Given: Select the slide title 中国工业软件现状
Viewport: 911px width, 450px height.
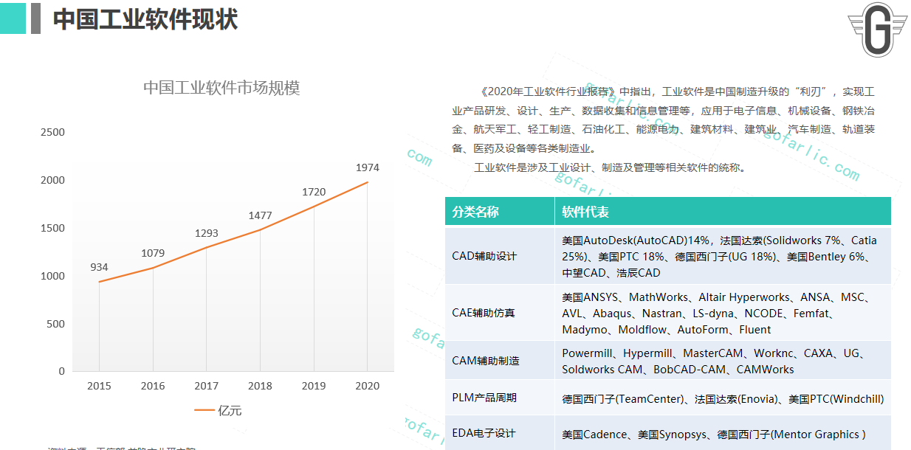Looking at the screenshot, I should [145, 19].
